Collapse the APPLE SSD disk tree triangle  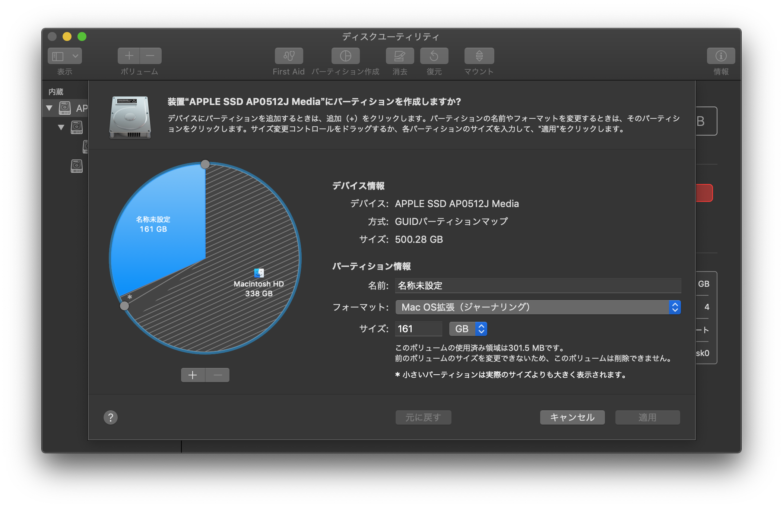click(49, 108)
